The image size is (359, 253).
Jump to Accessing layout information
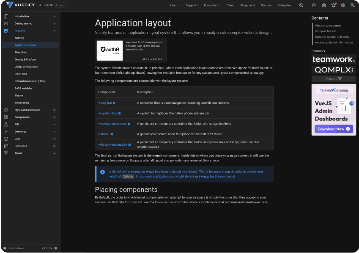coord(334,42)
